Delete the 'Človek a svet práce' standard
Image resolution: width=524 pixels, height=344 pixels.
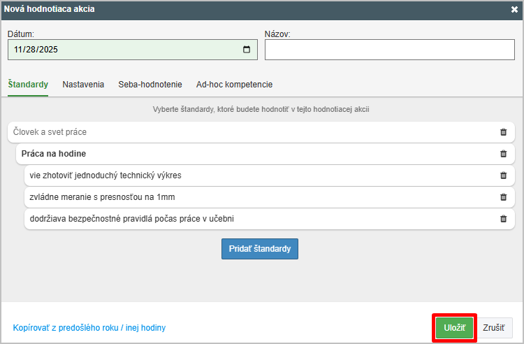pyautogui.click(x=503, y=132)
